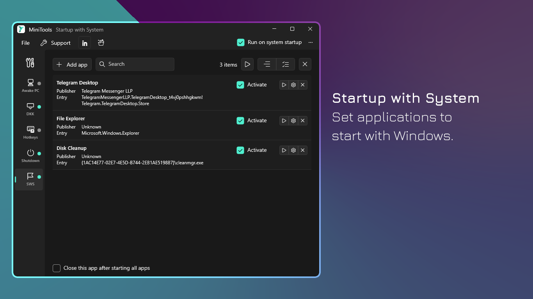Viewport: 533px width, 299px height.
Task: Open Telegram Desktop entry settings gear
Action: coord(293,85)
